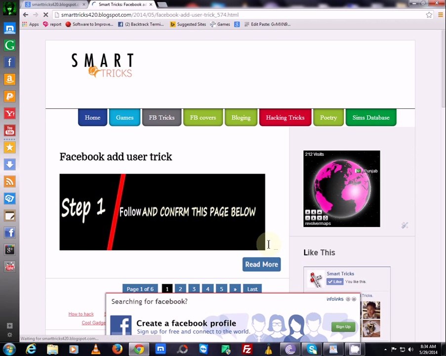
Task: Open the Bloging menu item
Action: click(x=241, y=117)
